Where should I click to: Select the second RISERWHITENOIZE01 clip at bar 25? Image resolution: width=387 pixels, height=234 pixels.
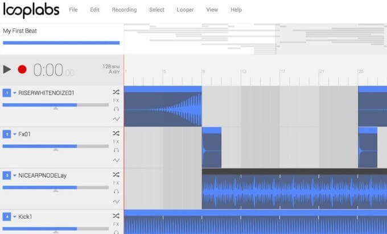click(372, 106)
